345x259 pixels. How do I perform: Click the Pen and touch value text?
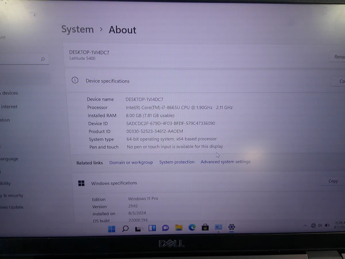pos(175,147)
